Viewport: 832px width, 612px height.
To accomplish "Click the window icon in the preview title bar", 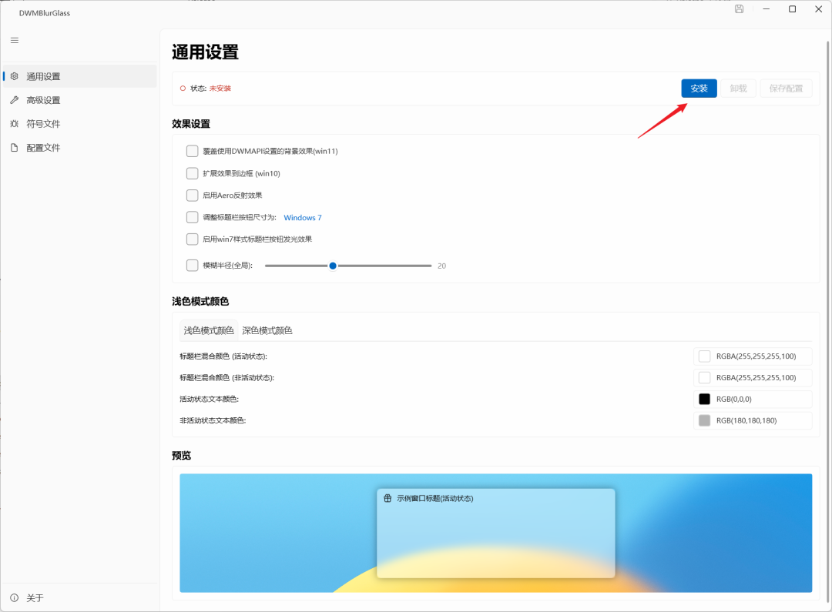I will (386, 498).
